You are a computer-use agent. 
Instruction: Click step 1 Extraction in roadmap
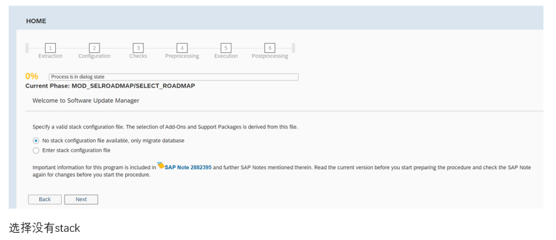pyautogui.click(x=50, y=48)
